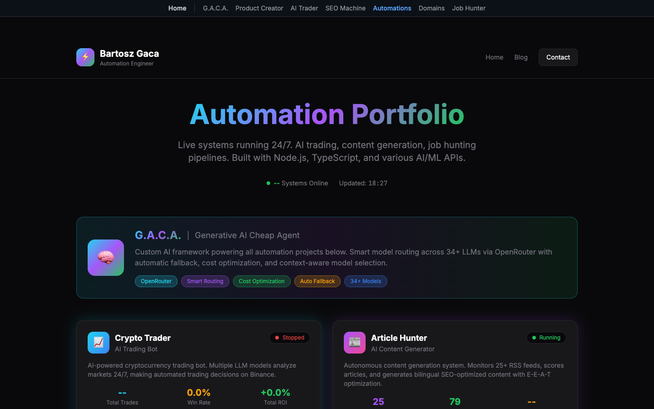Click the Stopped status badge
Viewport: 654px width, 409px height.
click(290, 338)
